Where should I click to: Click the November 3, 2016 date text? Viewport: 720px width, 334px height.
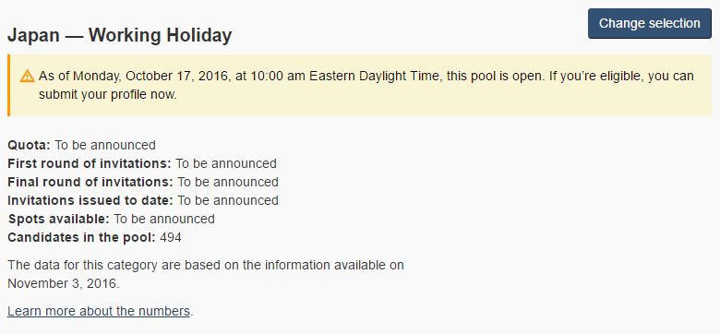pos(62,283)
